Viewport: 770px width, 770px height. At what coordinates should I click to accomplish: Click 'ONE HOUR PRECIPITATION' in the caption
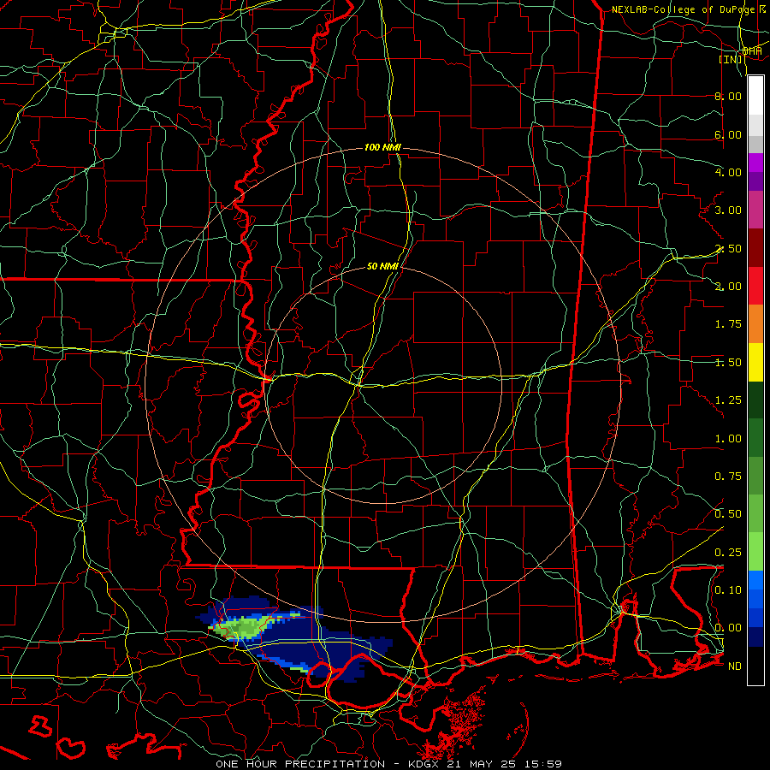click(300, 764)
